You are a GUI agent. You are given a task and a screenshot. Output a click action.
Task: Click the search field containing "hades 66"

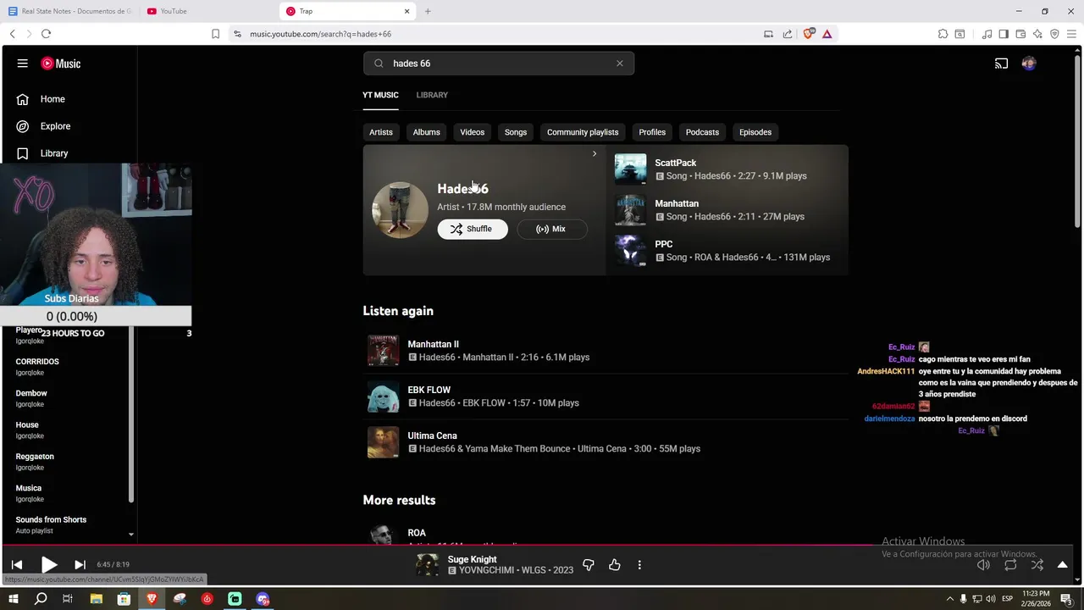[x=498, y=64]
